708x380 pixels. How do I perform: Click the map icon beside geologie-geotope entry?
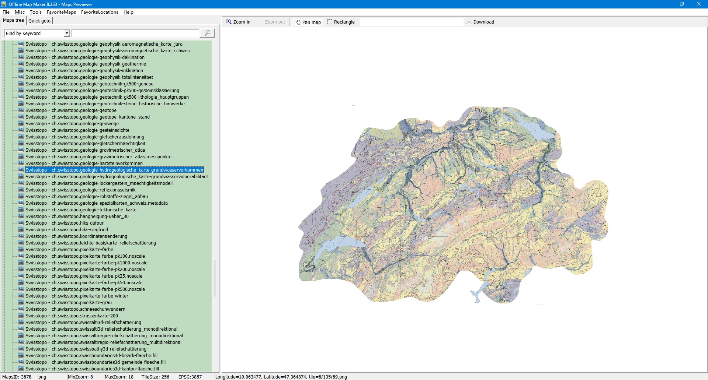tap(21, 110)
